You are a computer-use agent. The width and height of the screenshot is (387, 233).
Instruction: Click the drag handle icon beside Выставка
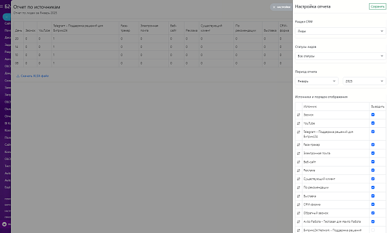click(x=299, y=196)
